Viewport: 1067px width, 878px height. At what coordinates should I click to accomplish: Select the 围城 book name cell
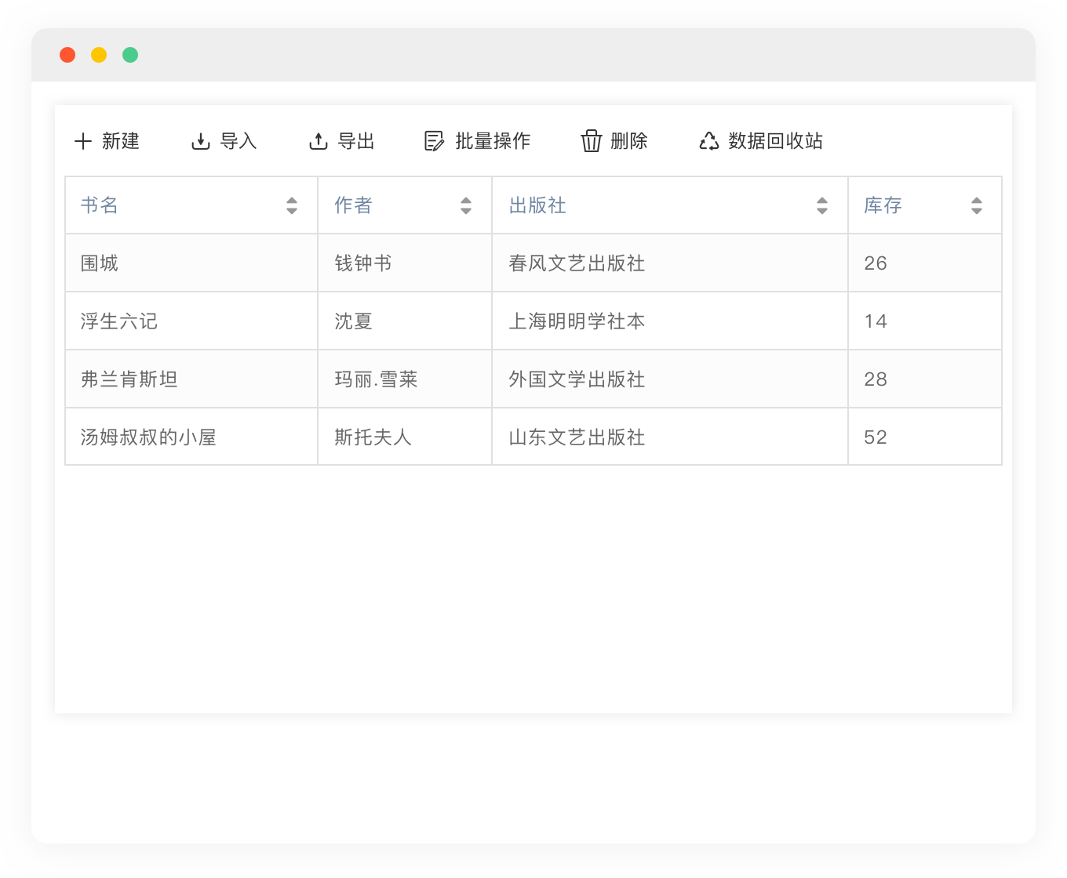click(x=100, y=263)
